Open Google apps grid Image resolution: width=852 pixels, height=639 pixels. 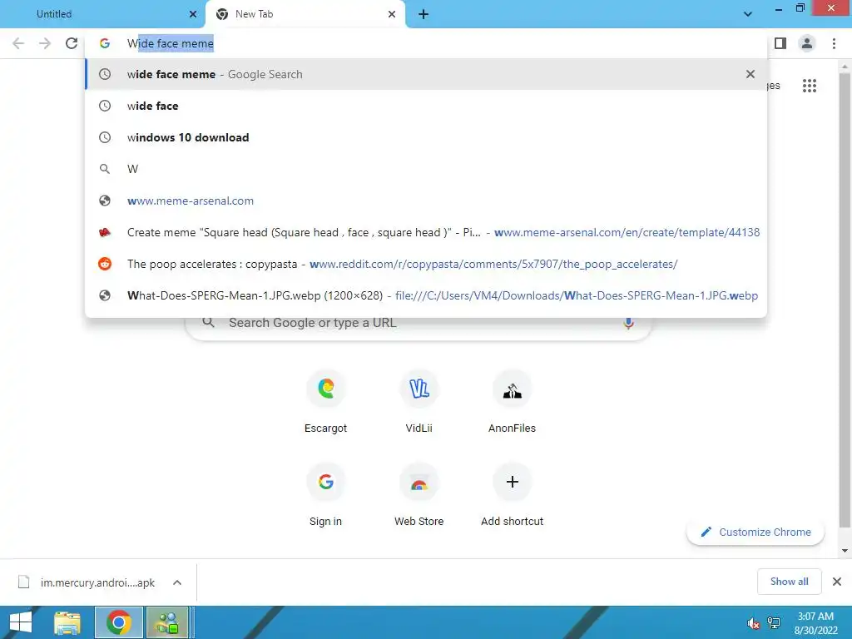click(x=810, y=86)
